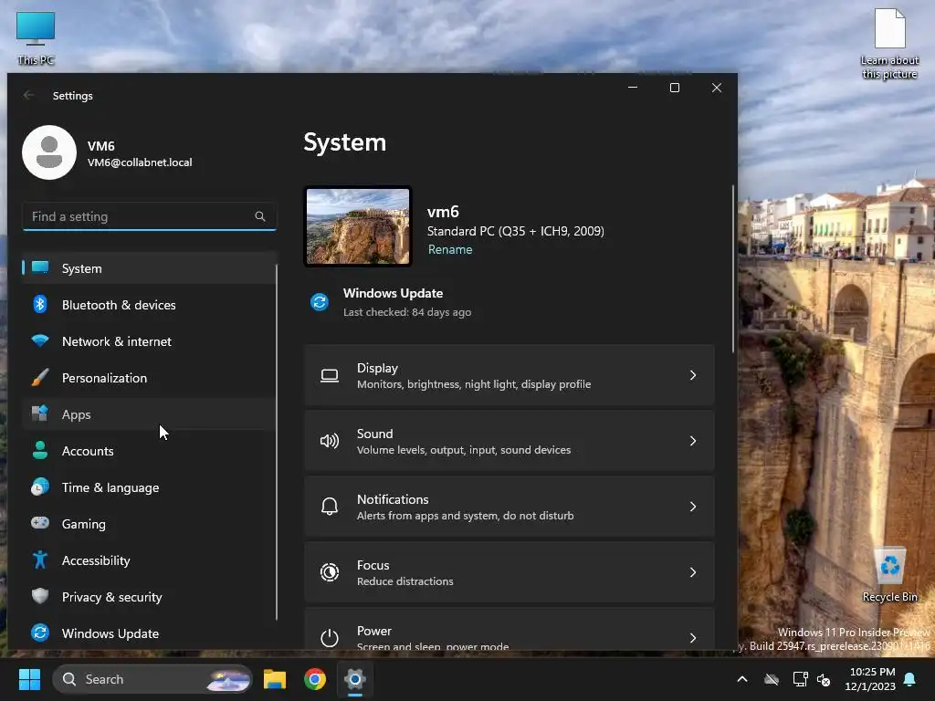The image size is (935, 701).
Task: Expand Sound settings chevron
Action: coord(692,441)
